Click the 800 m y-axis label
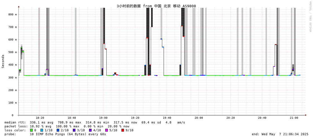The width and height of the screenshot is (313, 138). tap(13, 14)
